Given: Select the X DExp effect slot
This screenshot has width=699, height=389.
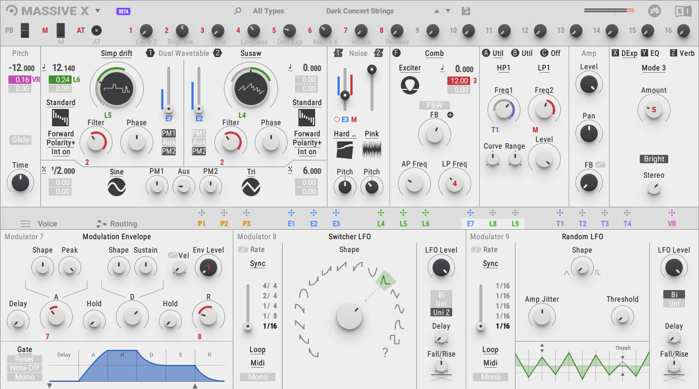Looking at the screenshot, I should click(x=625, y=54).
